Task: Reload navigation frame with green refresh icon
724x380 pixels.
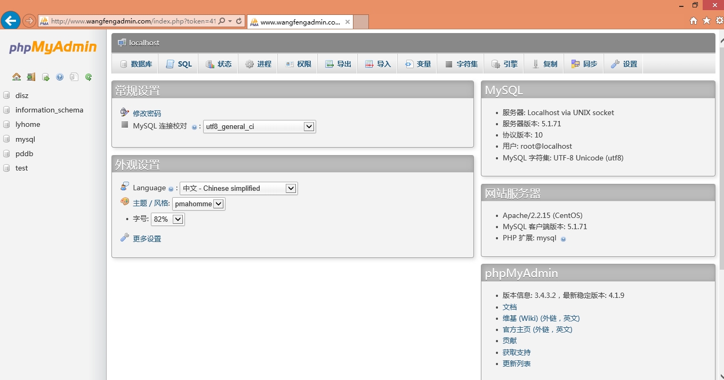Action: pos(89,77)
